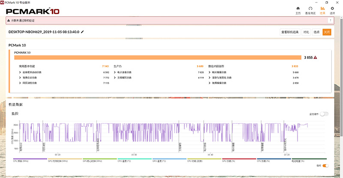Open the 选项 settings gear at top
The width and height of the screenshot is (343, 178).
pos(332,10)
